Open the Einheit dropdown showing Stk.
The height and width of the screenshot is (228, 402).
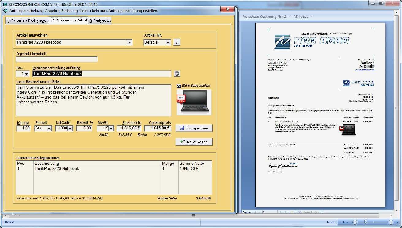point(49,128)
